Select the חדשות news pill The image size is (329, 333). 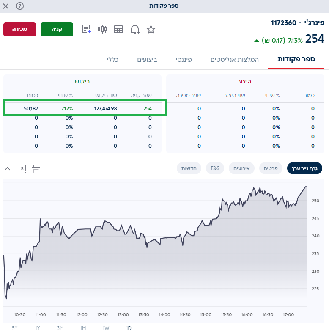(x=188, y=168)
